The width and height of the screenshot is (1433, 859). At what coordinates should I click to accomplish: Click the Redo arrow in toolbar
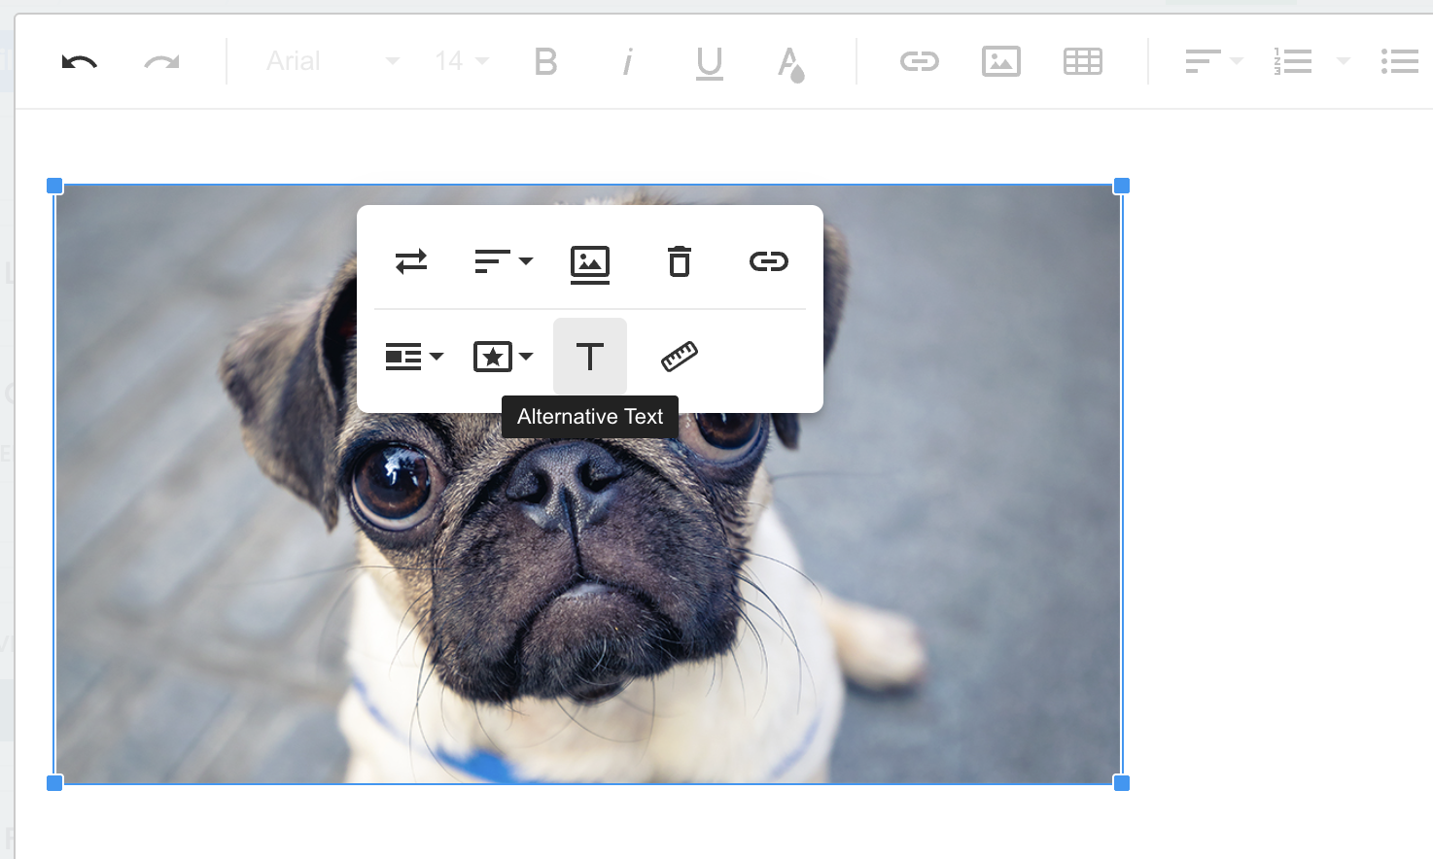click(161, 62)
